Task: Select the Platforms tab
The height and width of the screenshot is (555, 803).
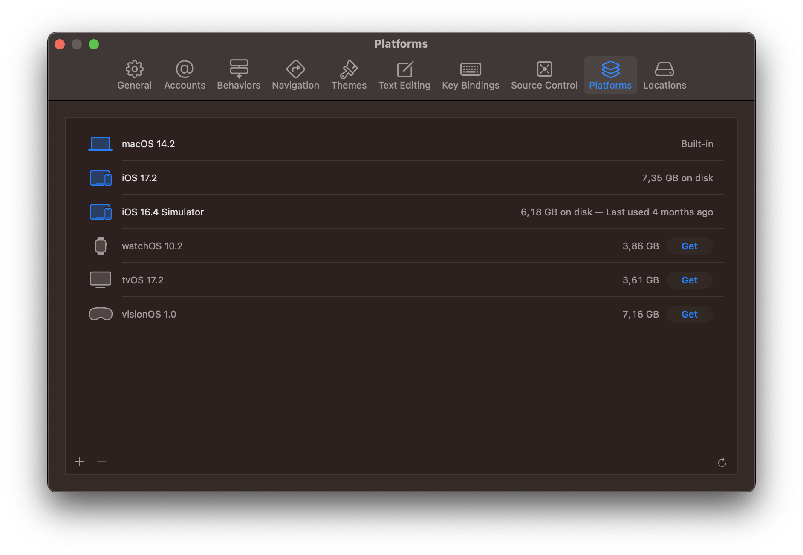Action: 610,75
